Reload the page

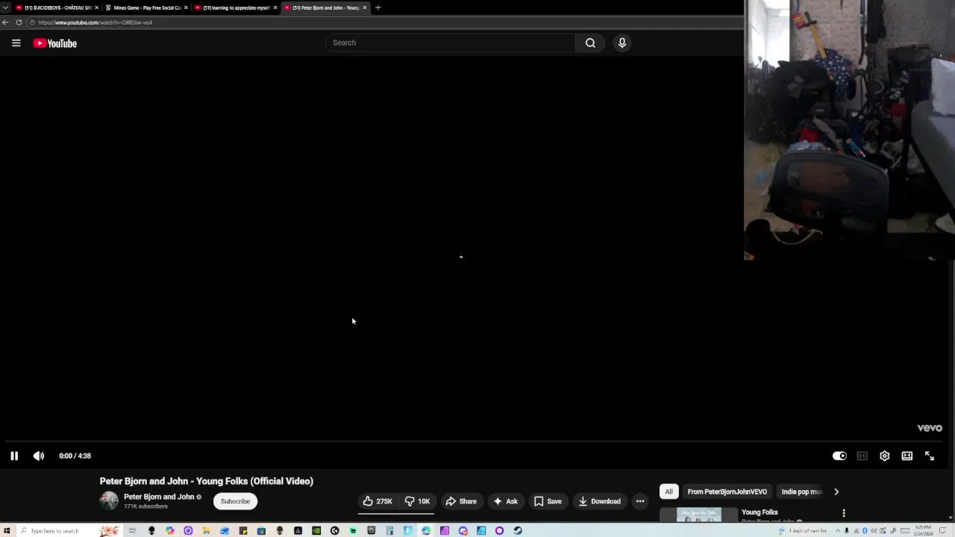(x=19, y=22)
